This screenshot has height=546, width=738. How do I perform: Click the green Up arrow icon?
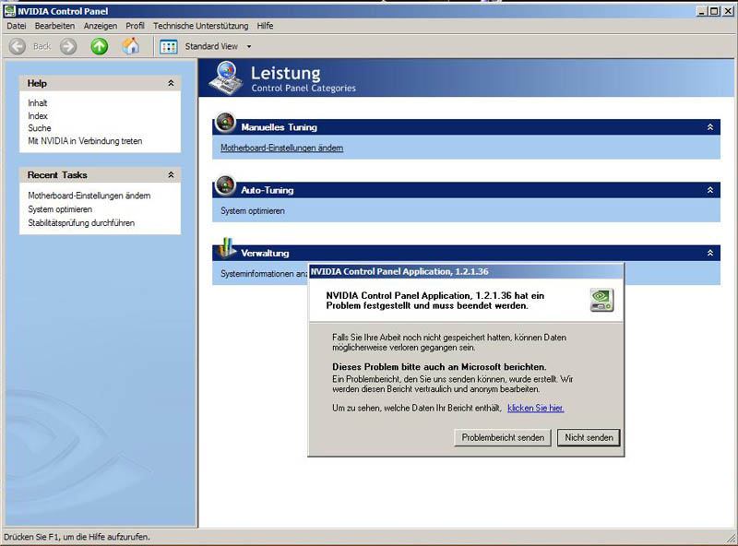(x=100, y=46)
